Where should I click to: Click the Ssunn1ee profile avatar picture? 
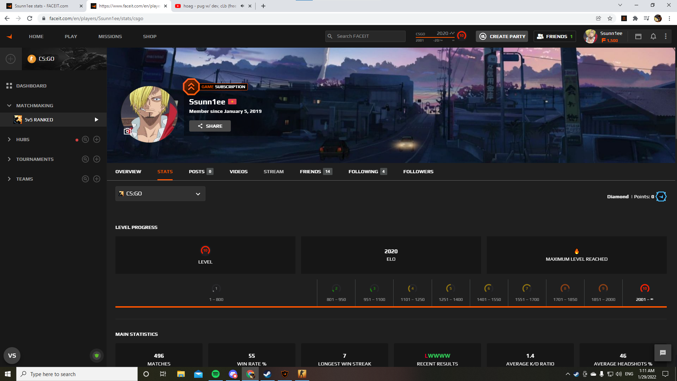coord(149,114)
